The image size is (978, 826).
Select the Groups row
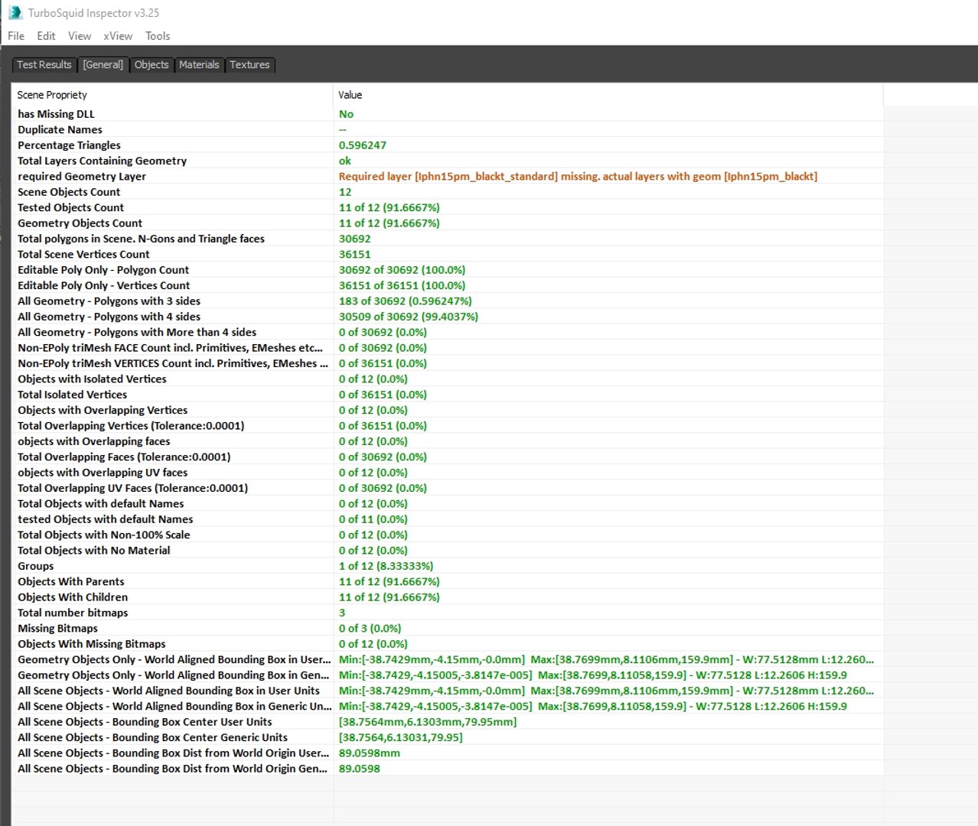(x=448, y=567)
